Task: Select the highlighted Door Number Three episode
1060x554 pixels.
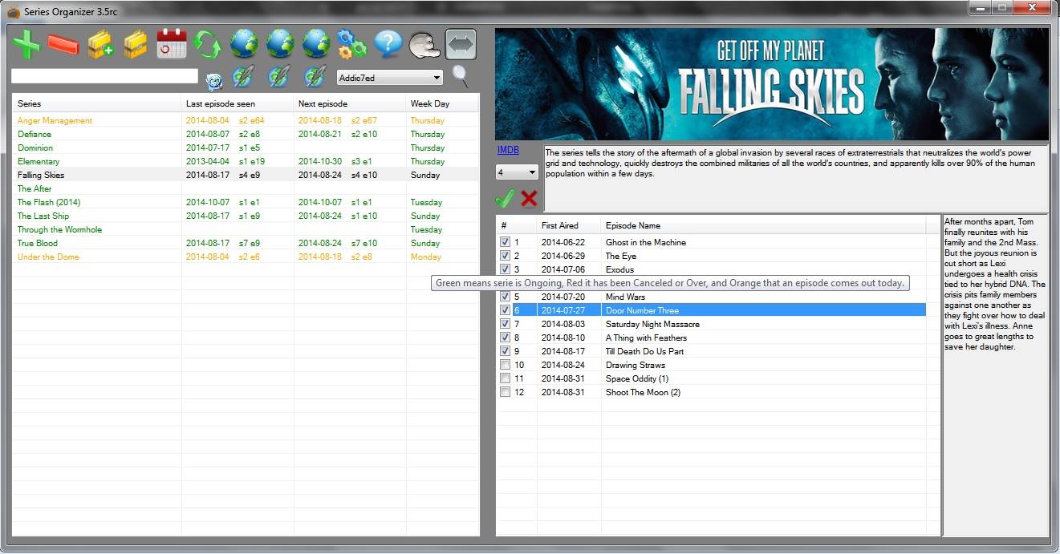Action: (711, 310)
